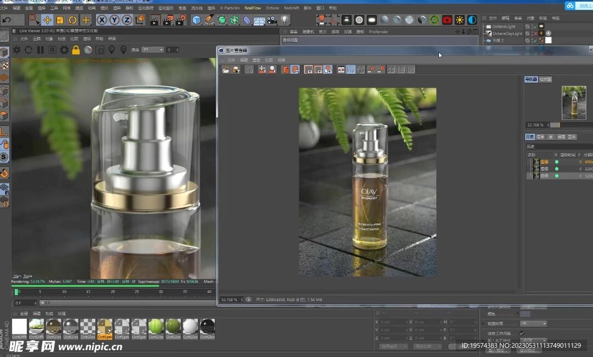Click the red Octane camera icon
593x357 pixels.
click(x=447, y=20)
